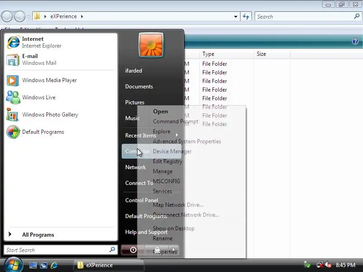Click eXPerience breadcrumb in address bar
Image resolution: width=363 pixels, height=272 pixels.
[x=64, y=16]
